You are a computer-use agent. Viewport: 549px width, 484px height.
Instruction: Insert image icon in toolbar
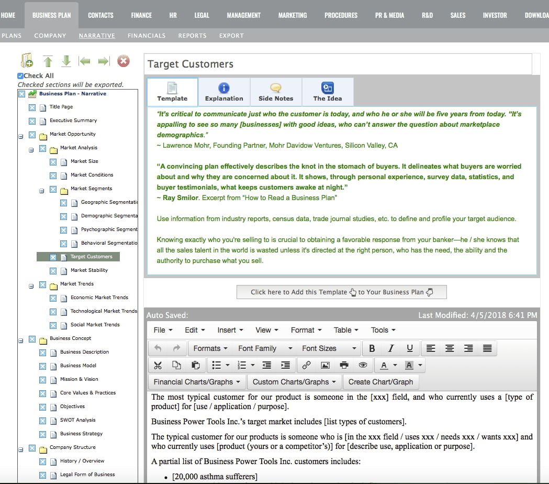coord(326,365)
